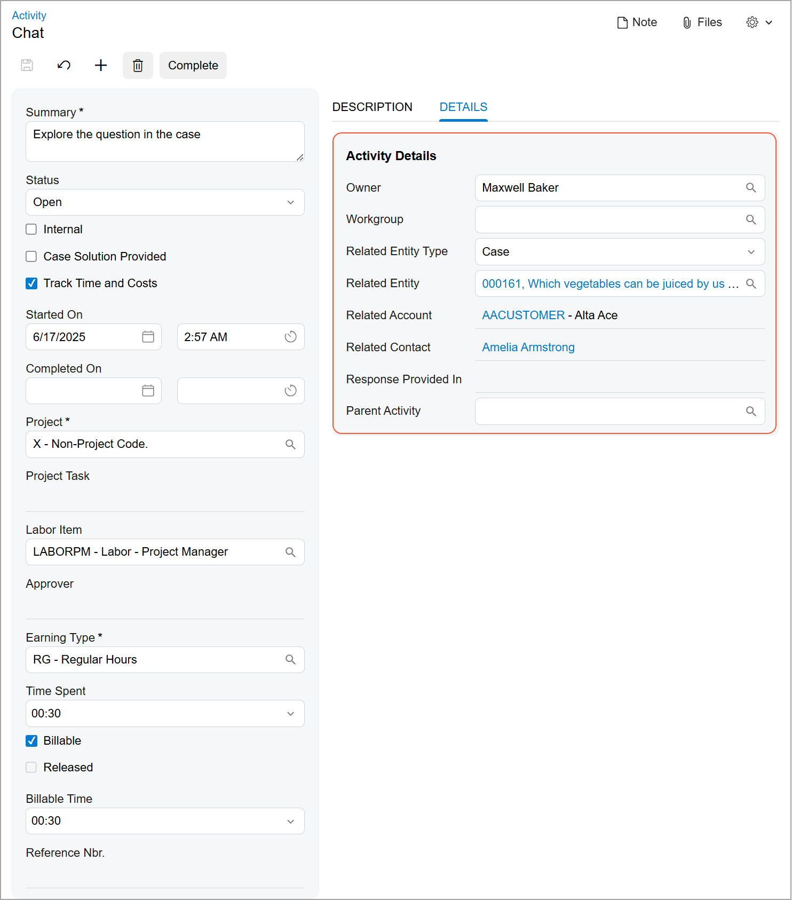Open the Related Entity Type dropdown
The width and height of the screenshot is (792, 900).
pos(750,252)
